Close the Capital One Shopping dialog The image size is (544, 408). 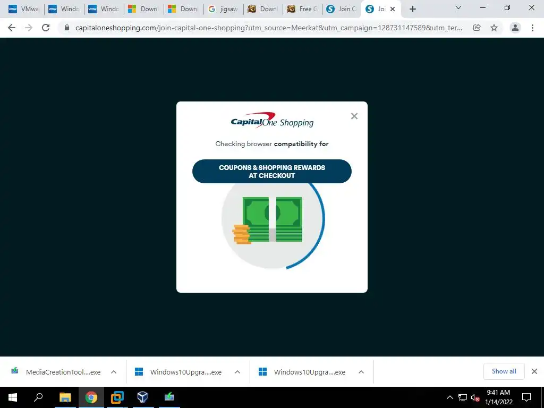(x=354, y=116)
